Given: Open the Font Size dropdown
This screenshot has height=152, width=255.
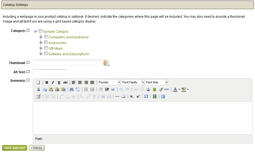Looking at the screenshot, I should coord(157,82).
